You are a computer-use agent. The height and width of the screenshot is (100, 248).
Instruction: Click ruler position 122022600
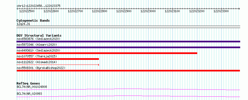(x=51, y=11)
